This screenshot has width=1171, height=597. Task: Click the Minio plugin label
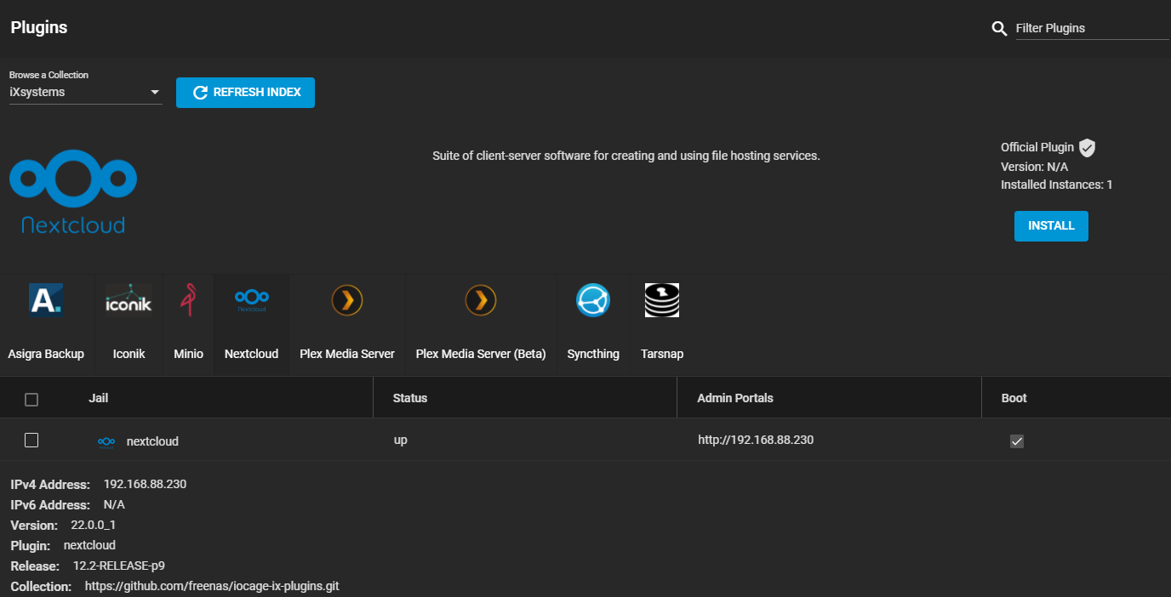coord(188,354)
